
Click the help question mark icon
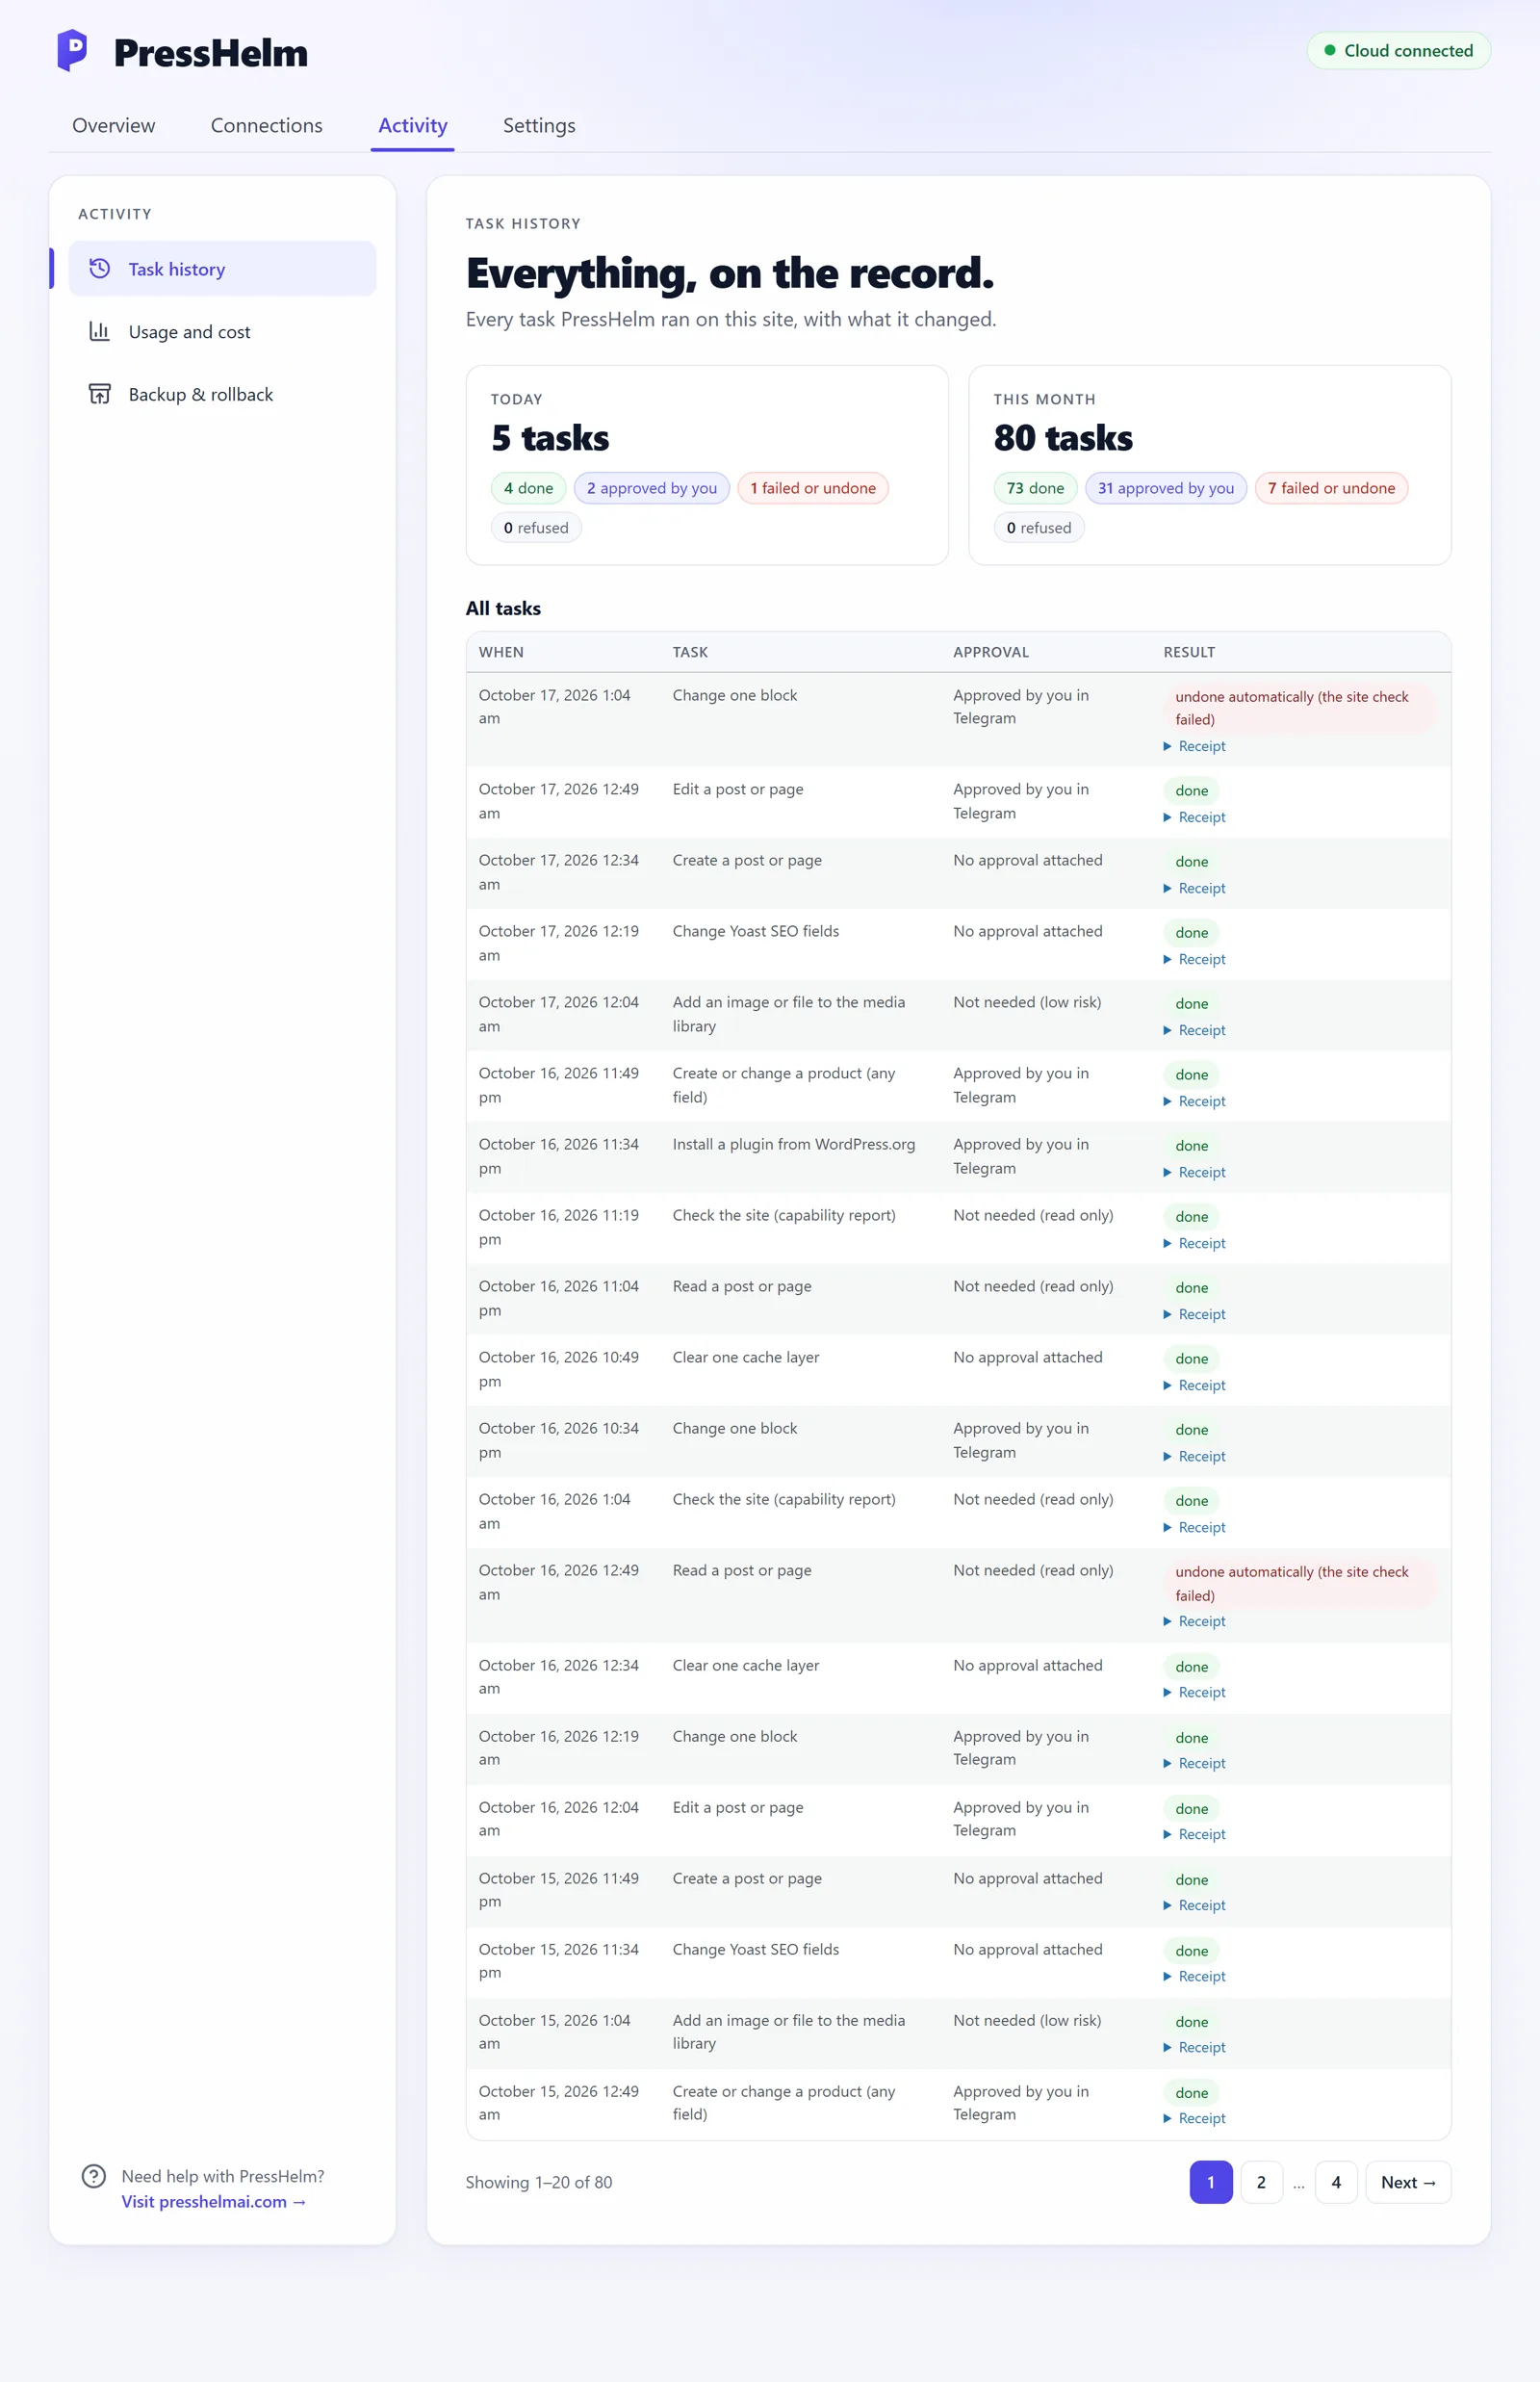(94, 2176)
